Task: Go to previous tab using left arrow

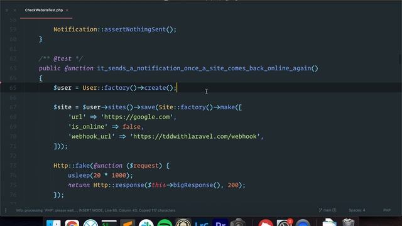Action: pyautogui.click(x=7, y=10)
